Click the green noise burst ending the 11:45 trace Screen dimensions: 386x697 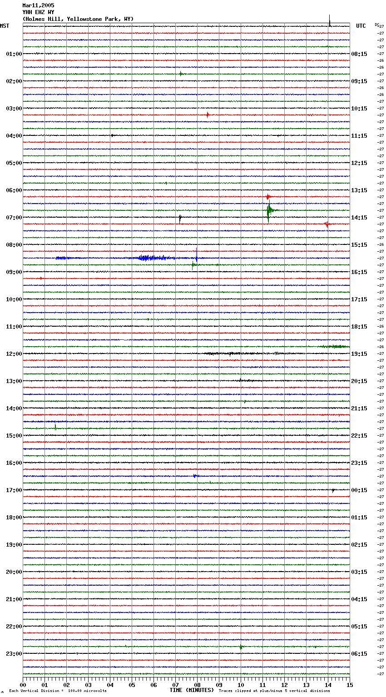[x=335, y=347]
